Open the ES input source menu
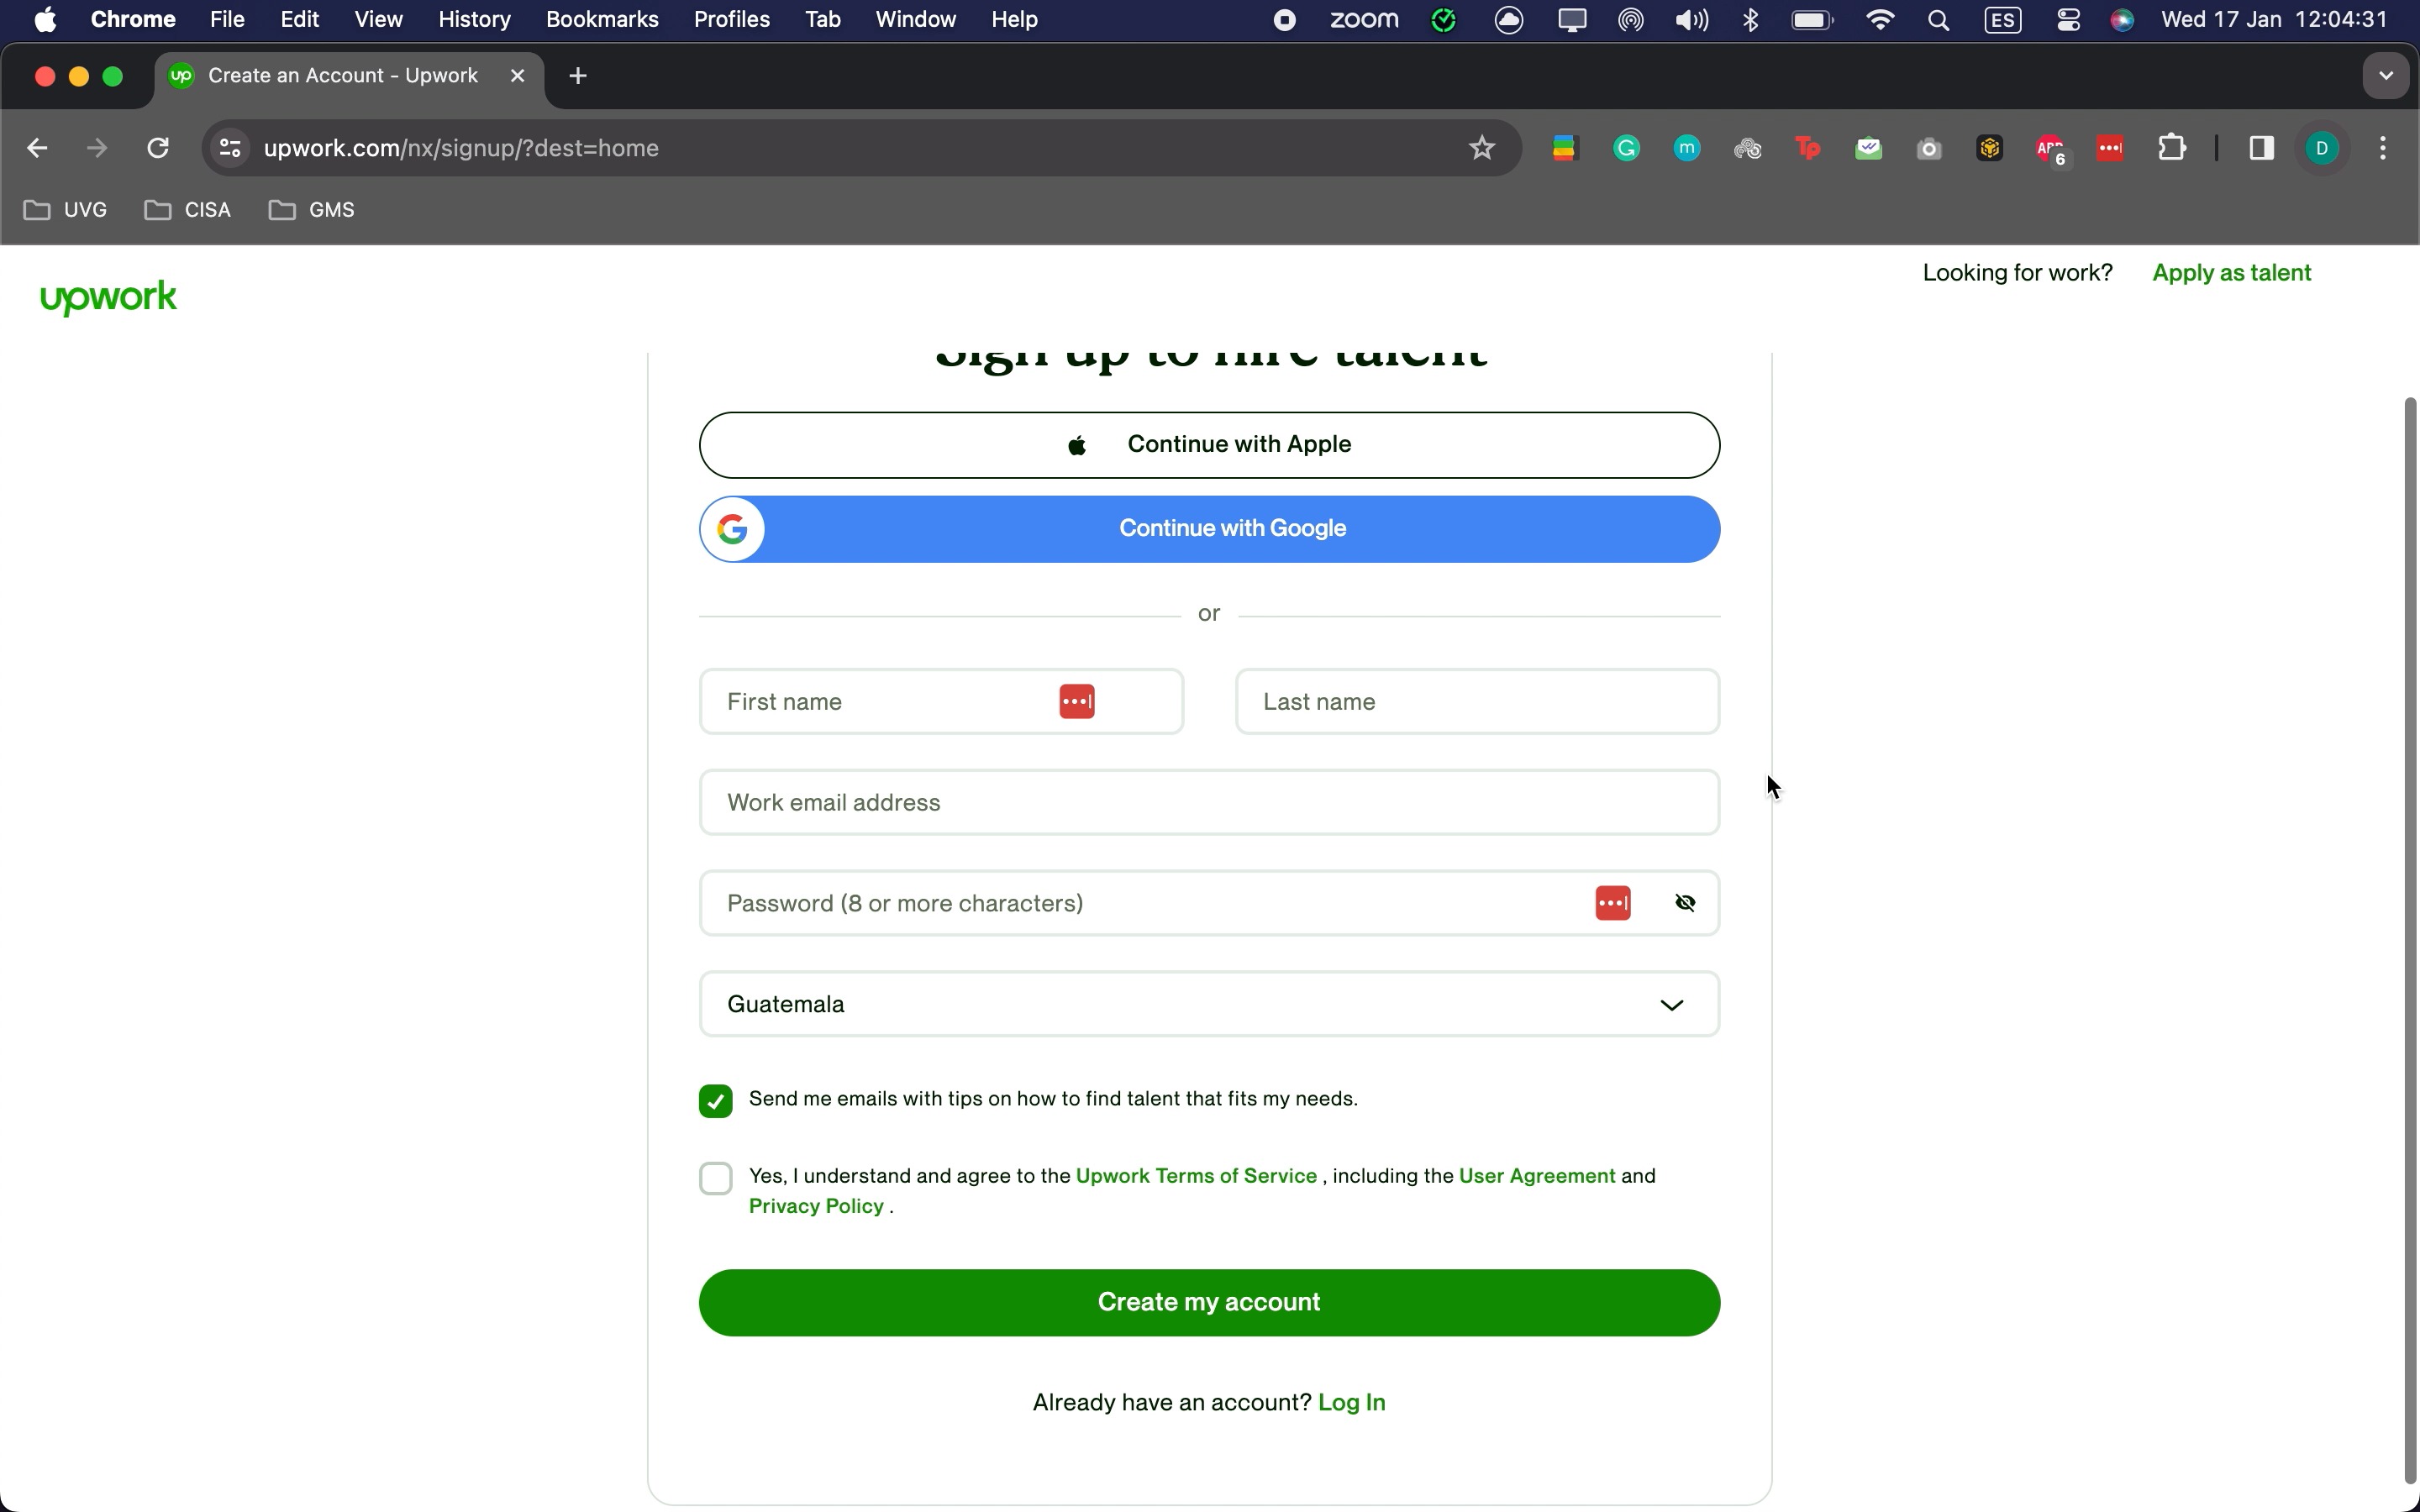The image size is (2420, 1512). click(x=2002, y=20)
